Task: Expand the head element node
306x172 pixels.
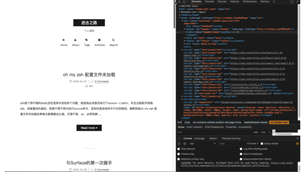Action: point(180,15)
